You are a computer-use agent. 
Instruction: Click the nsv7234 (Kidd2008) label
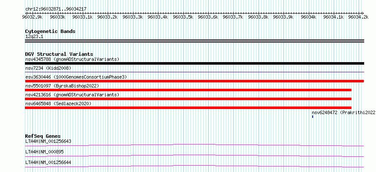(x=48, y=68)
